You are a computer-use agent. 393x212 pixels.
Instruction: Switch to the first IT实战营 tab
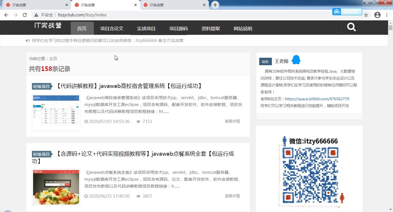click(37, 5)
